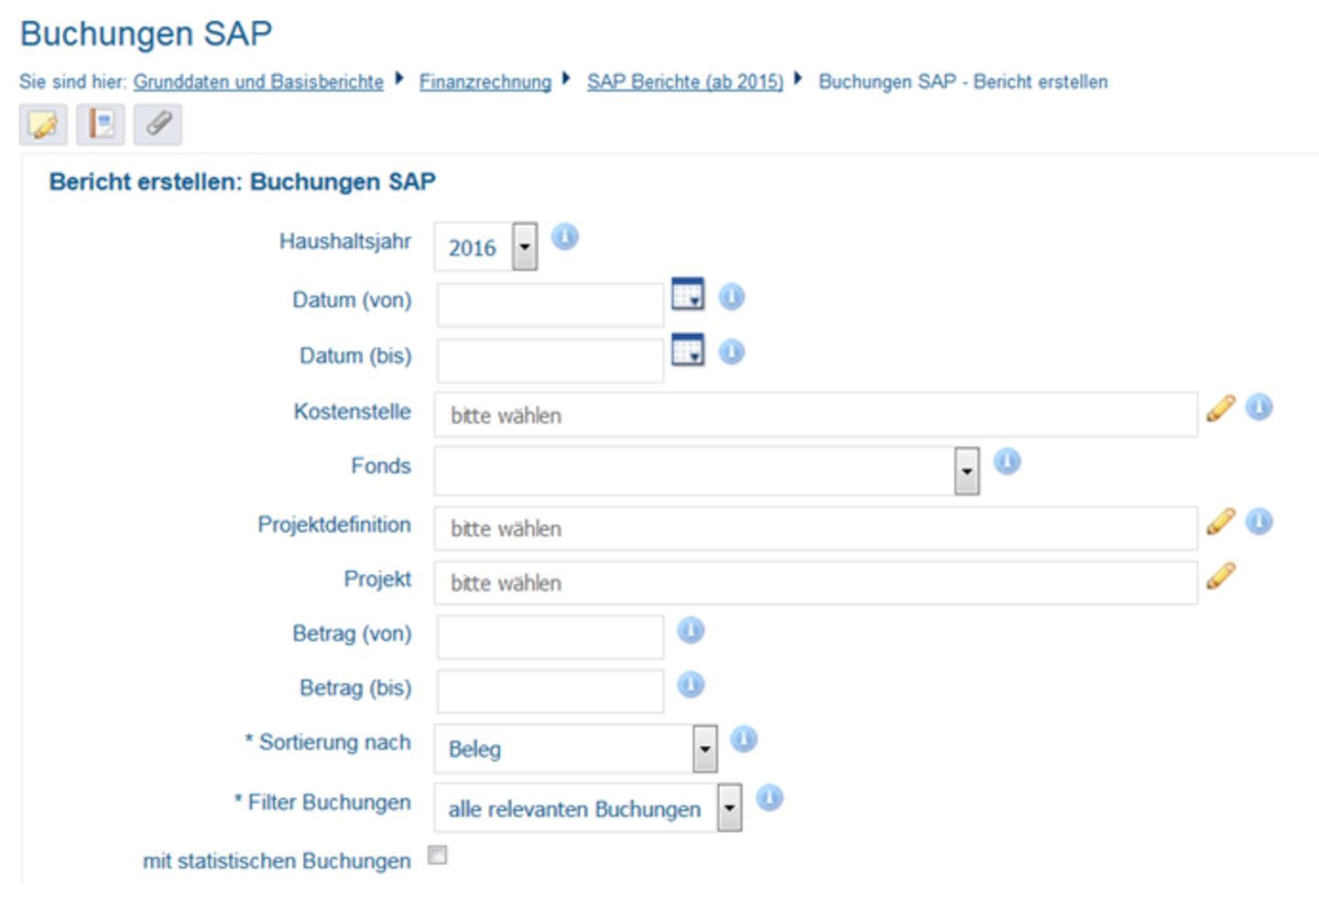The width and height of the screenshot is (1319, 897).
Task: Show info for Sortierung nach
Action: (x=744, y=739)
